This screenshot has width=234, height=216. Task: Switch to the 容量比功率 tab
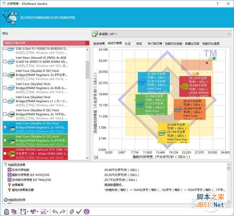[x=192, y=44]
